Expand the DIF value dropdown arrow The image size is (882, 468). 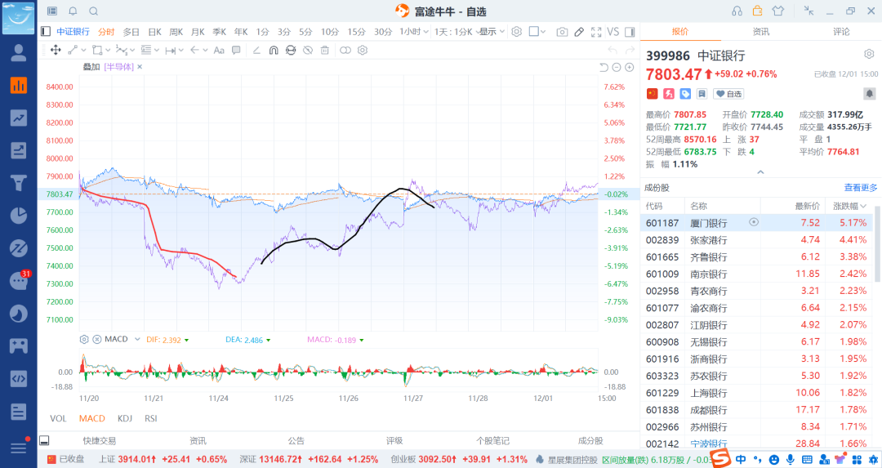coord(187,341)
